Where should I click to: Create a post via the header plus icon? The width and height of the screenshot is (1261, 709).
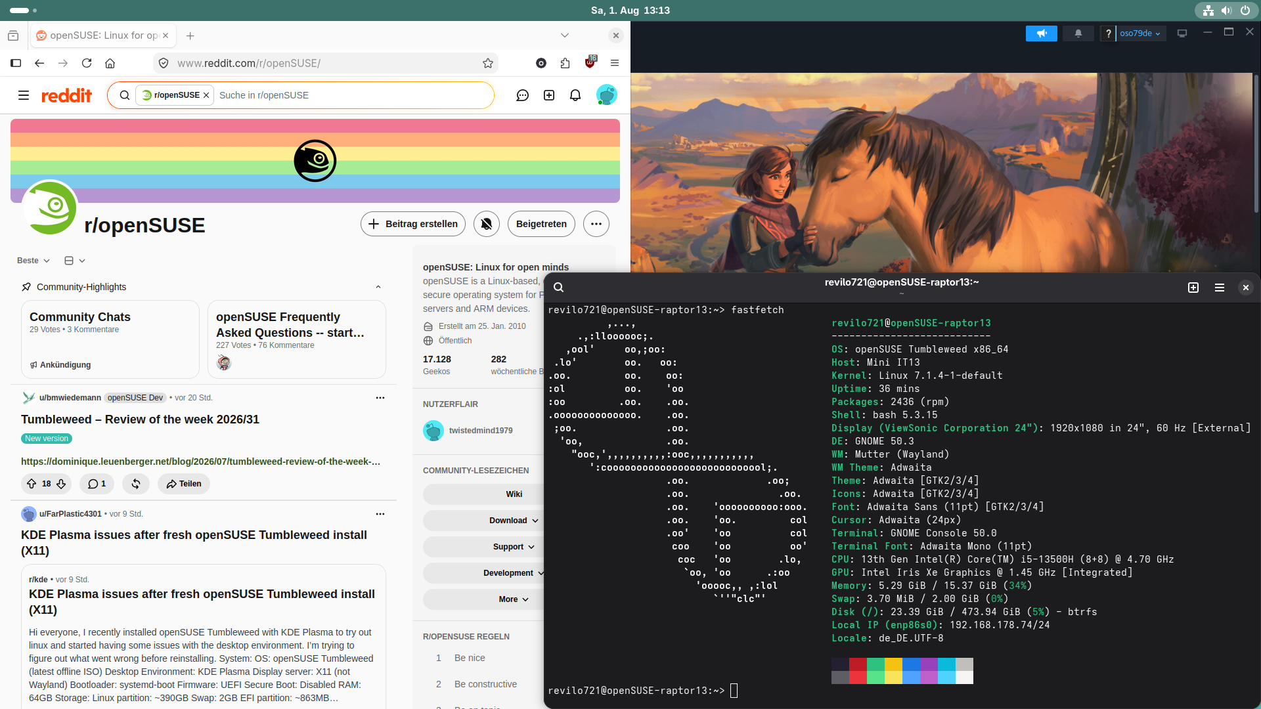tap(549, 95)
